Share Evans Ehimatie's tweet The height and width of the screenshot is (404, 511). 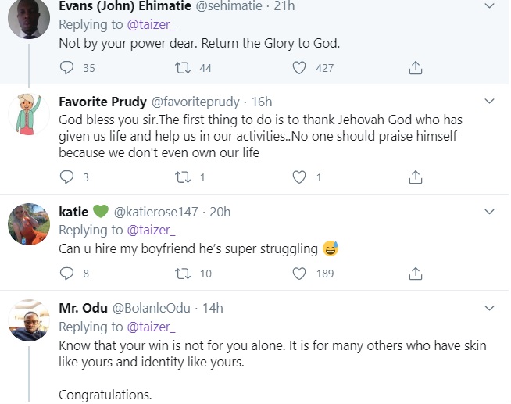[416, 68]
